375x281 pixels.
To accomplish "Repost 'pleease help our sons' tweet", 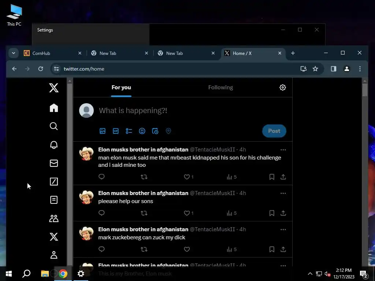I will tap(144, 213).
